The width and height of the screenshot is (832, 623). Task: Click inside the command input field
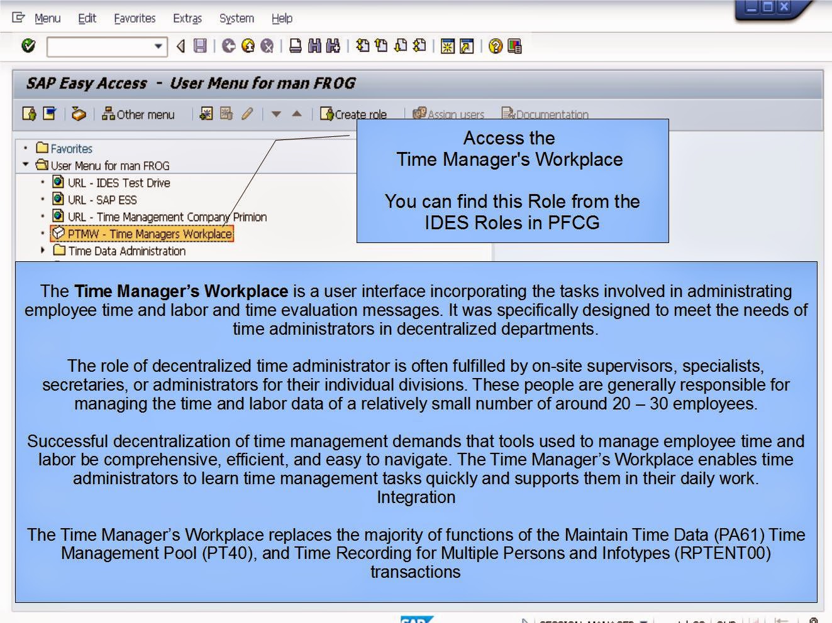[101, 46]
